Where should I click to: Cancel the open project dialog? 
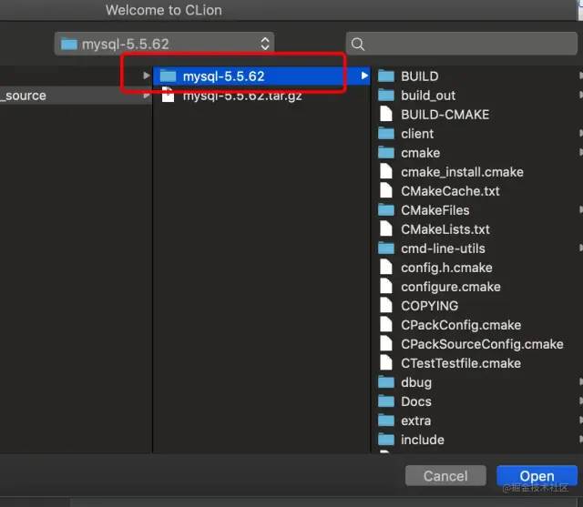(x=445, y=476)
